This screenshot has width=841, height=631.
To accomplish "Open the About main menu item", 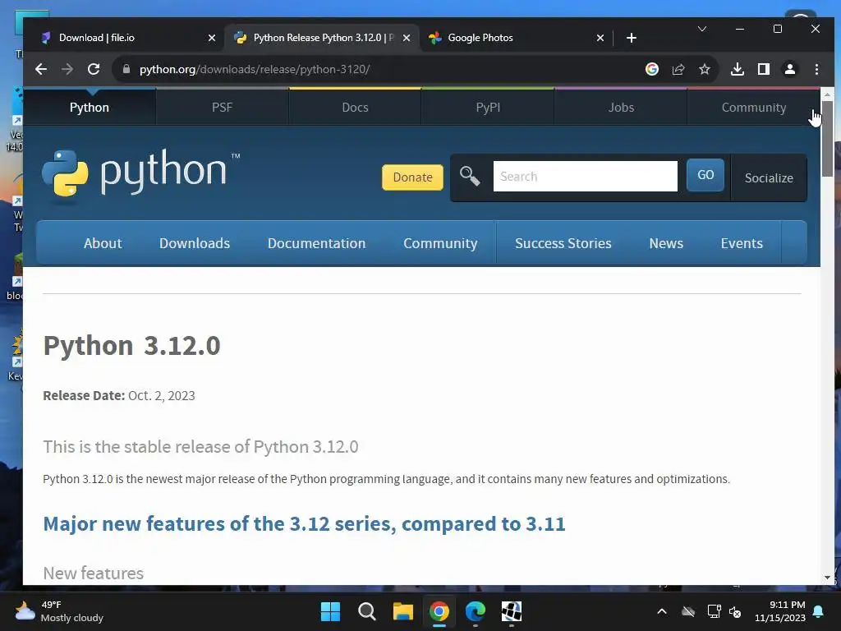I will click(103, 243).
